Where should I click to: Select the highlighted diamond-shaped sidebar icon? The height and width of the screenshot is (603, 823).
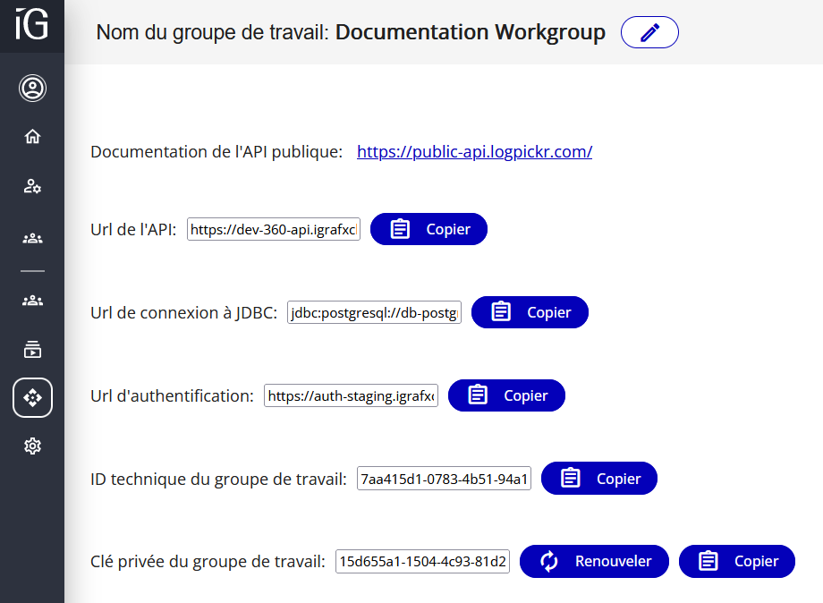coord(32,398)
